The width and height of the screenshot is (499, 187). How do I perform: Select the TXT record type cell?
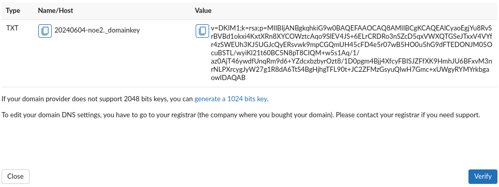point(12,28)
